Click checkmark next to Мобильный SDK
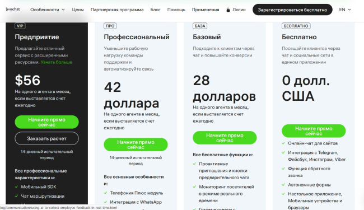The width and height of the screenshot is (364, 210). pos(16,187)
